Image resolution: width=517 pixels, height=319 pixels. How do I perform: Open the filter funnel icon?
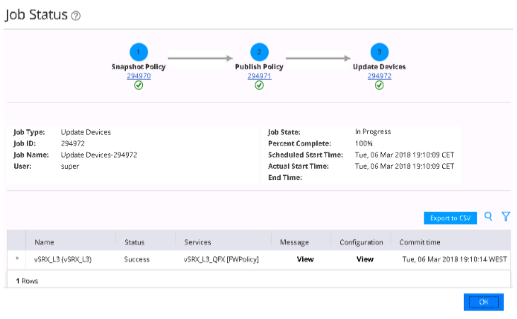(506, 216)
